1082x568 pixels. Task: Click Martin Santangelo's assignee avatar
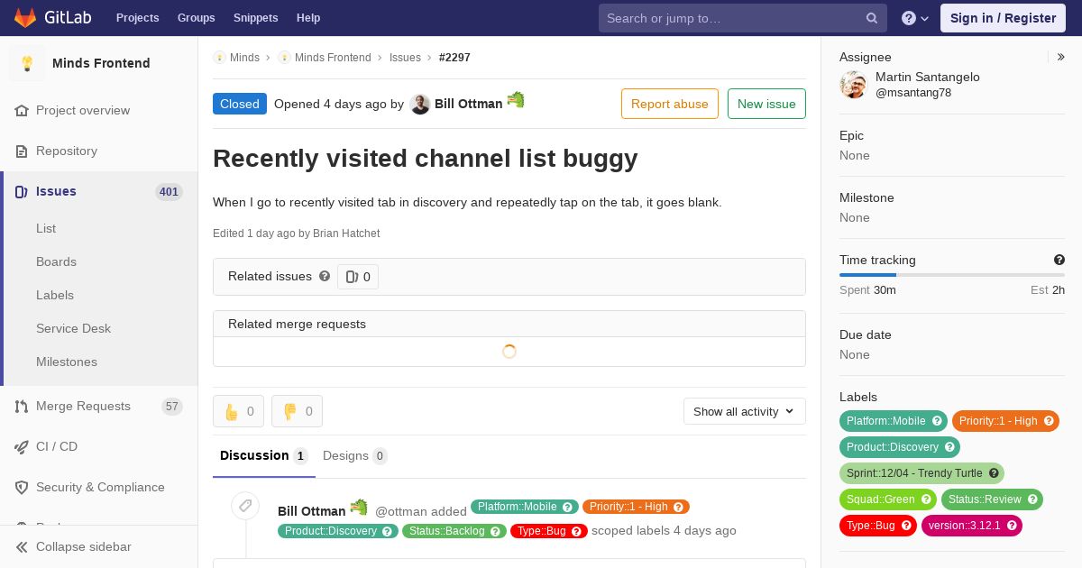point(853,85)
